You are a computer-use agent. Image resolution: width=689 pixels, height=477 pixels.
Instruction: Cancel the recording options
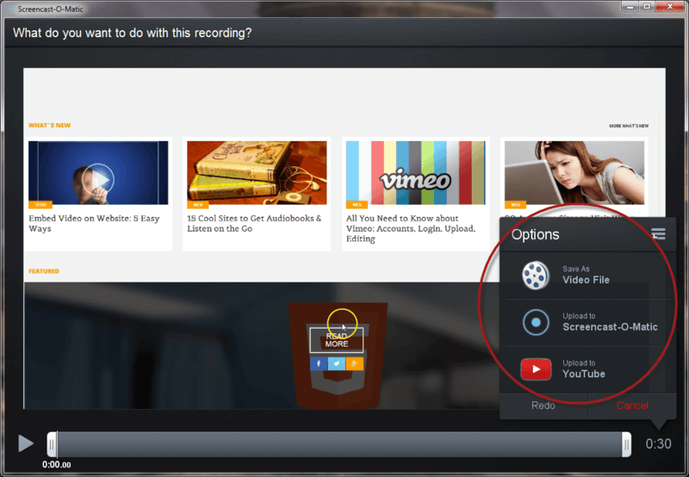632,406
